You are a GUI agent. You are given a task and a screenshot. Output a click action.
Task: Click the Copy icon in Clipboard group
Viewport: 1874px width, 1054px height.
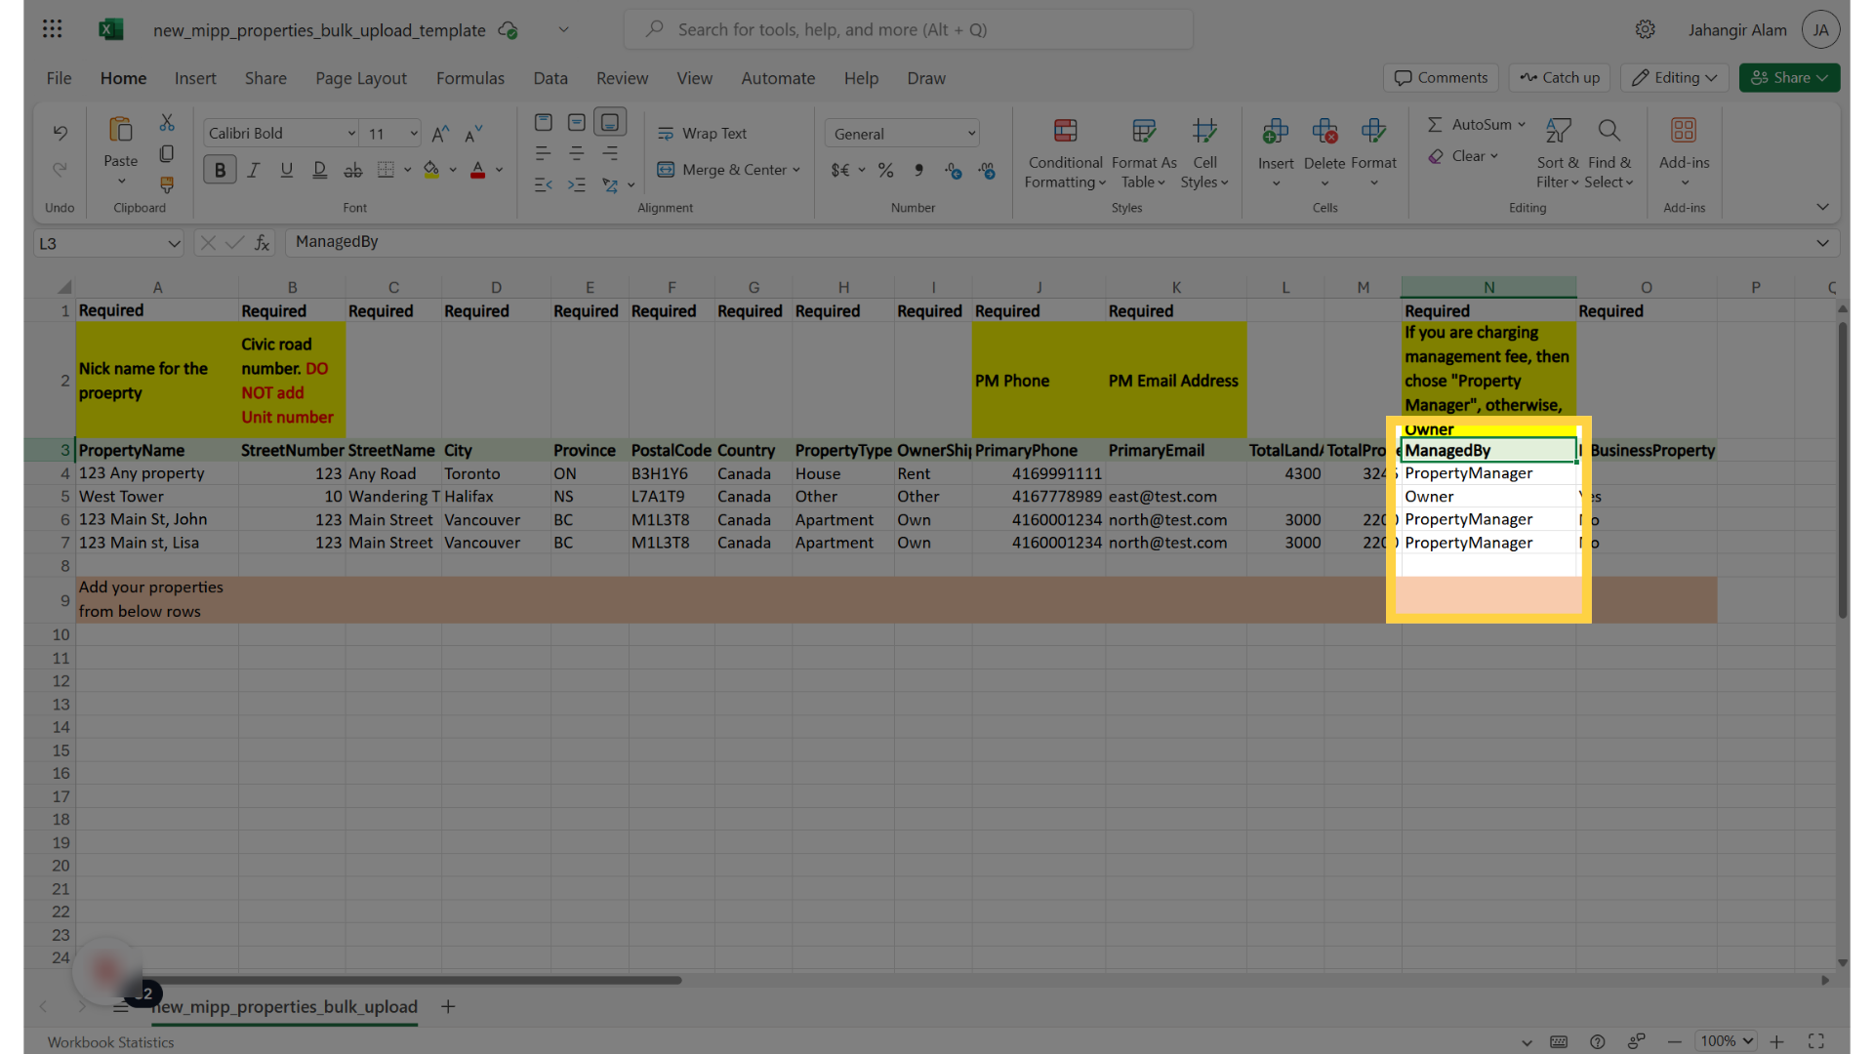click(167, 154)
